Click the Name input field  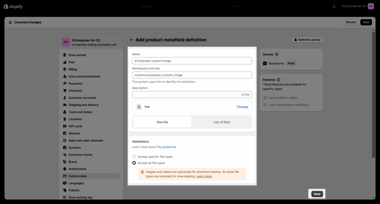192,61
